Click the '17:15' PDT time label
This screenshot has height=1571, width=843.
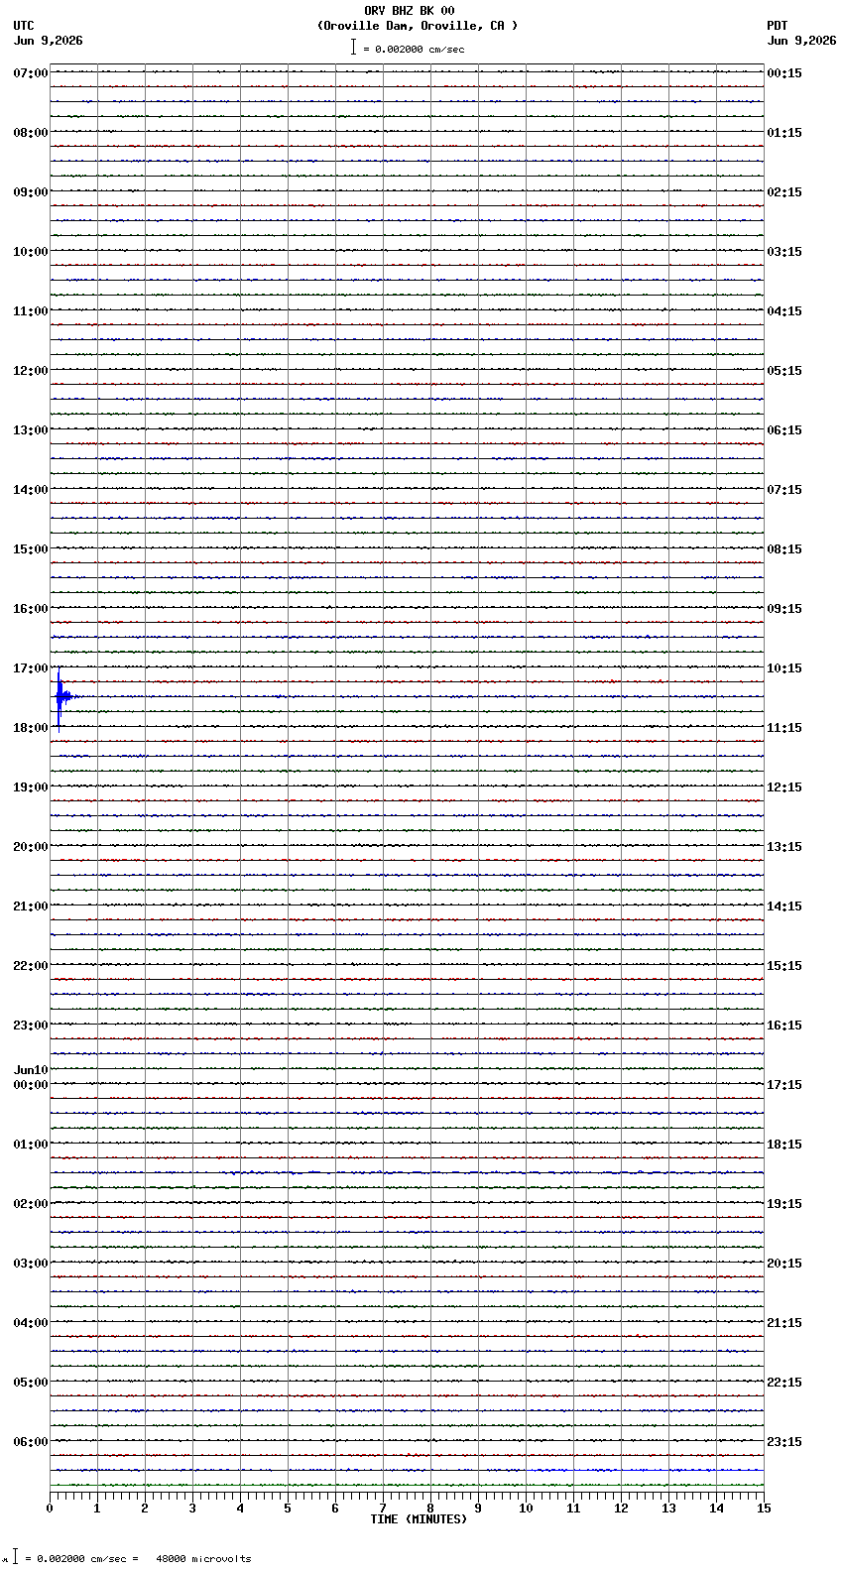(x=784, y=1085)
